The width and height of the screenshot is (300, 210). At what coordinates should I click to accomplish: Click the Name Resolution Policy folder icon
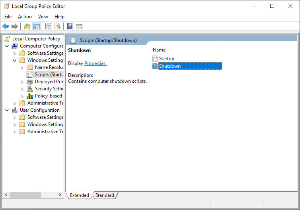pos(30,67)
